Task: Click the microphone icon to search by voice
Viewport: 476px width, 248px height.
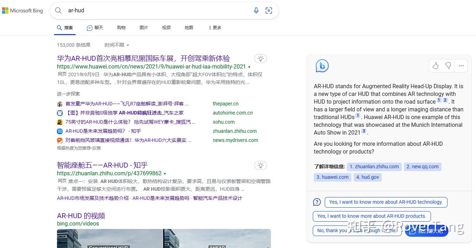Action: (x=256, y=11)
